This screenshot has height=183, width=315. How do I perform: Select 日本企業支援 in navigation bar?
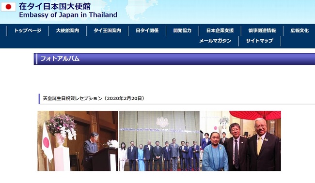pyautogui.click(x=220, y=30)
